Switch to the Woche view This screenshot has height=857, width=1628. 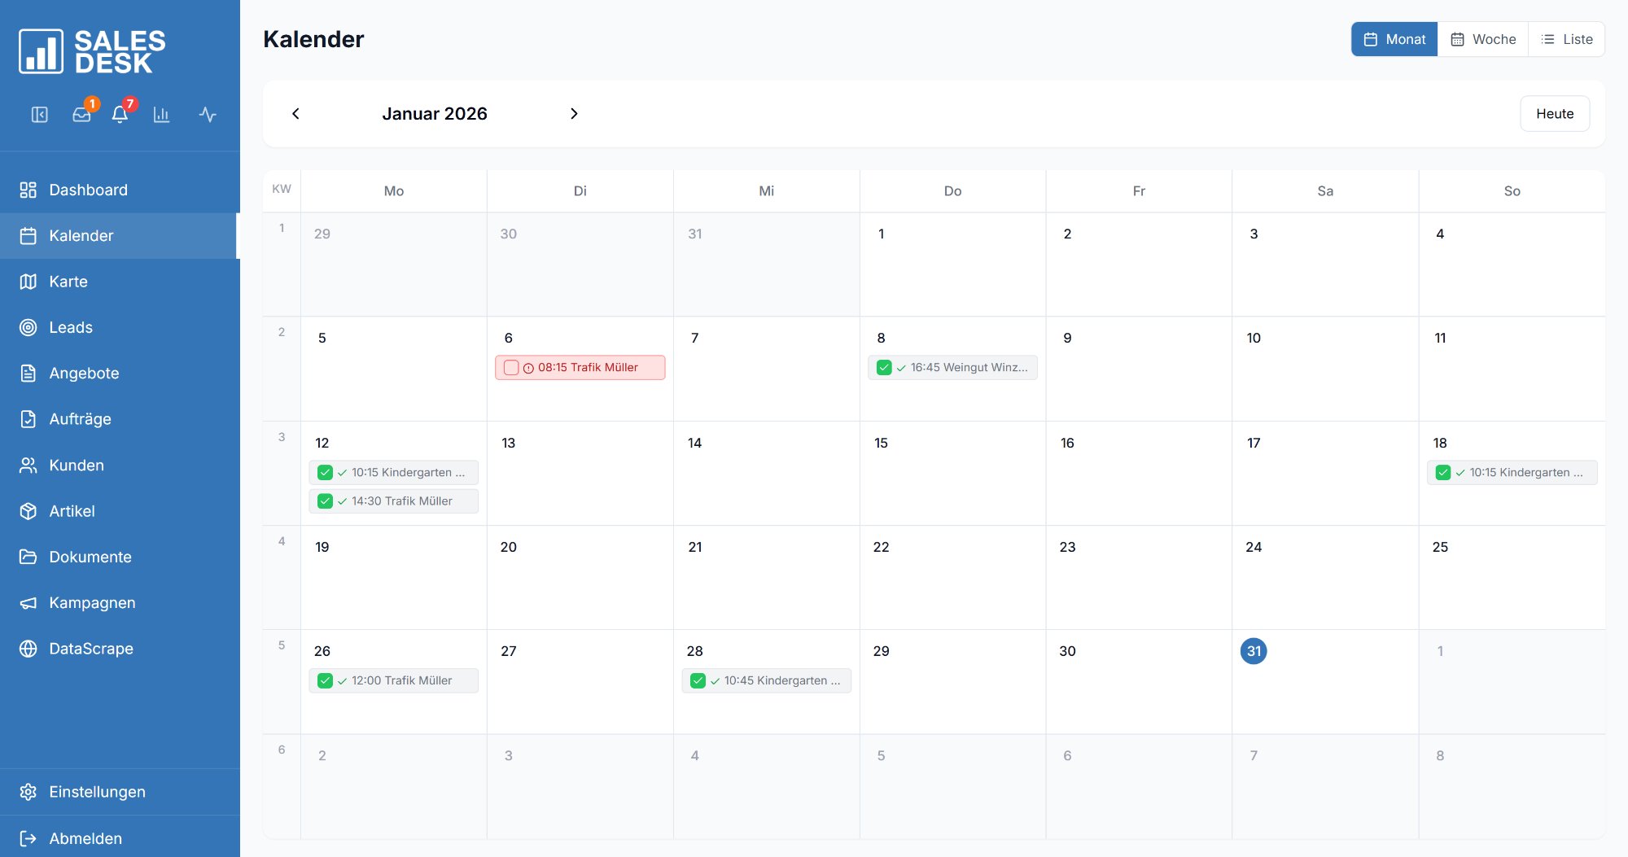pyautogui.click(x=1482, y=38)
